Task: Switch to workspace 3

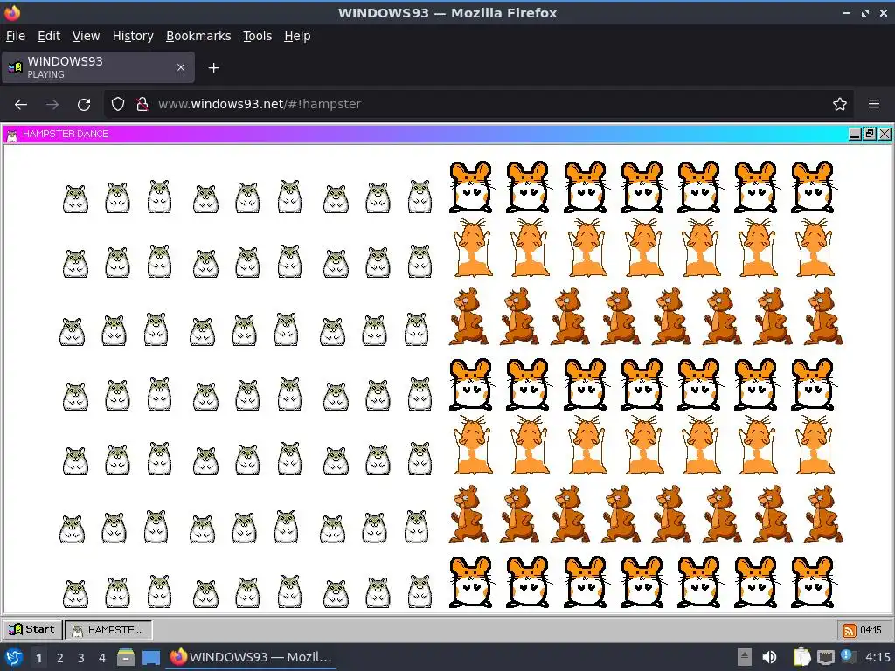Action: pos(81,658)
